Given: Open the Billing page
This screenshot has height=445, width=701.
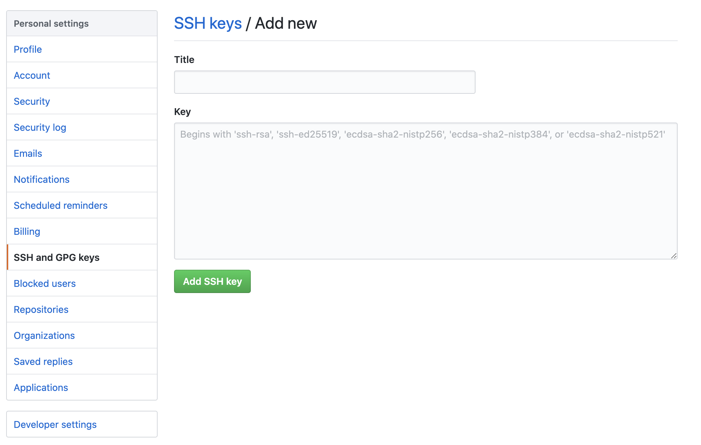Looking at the screenshot, I should pyautogui.click(x=27, y=231).
